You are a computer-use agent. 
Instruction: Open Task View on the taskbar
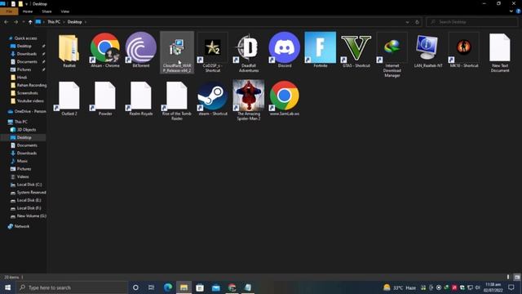(x=151, y=287)
